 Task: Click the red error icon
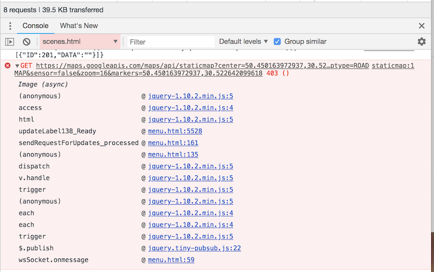click(x=8, y=66)
